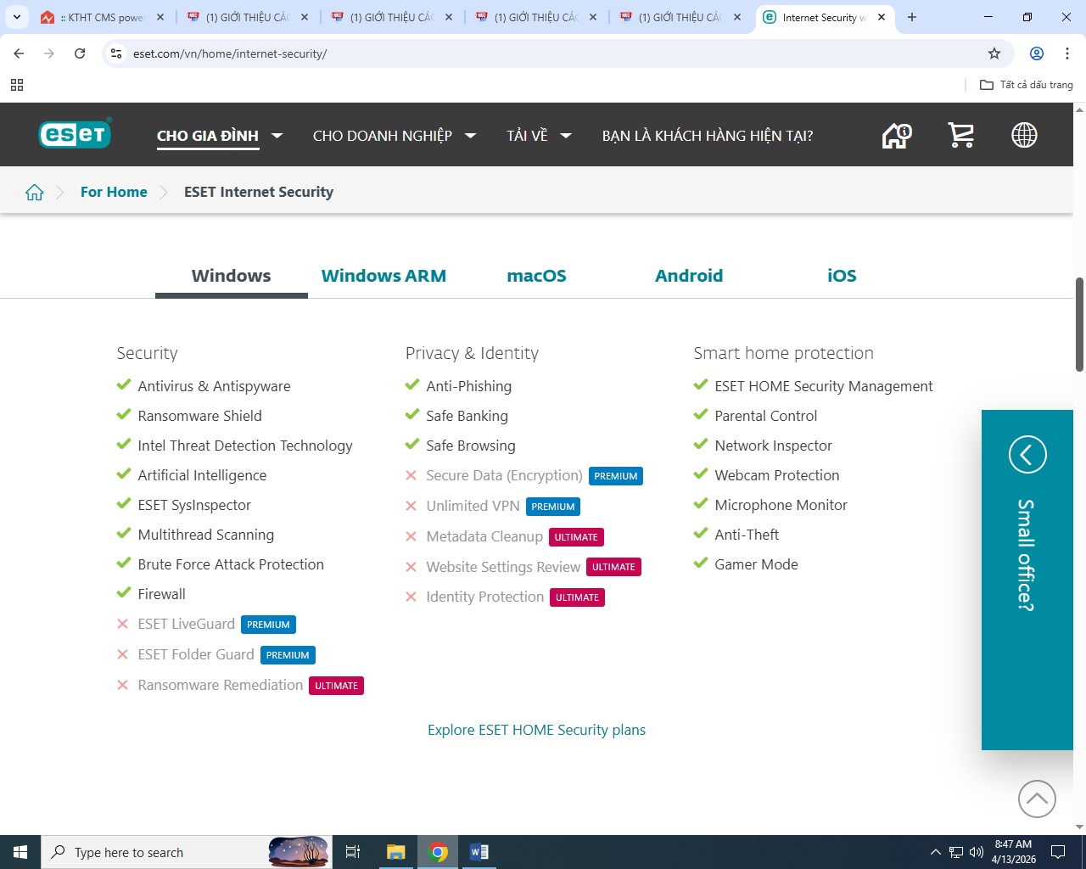This screenshot has width=1086, height=869.
Task: Show hidden system tray icons chevron
Action: [935, 852]
